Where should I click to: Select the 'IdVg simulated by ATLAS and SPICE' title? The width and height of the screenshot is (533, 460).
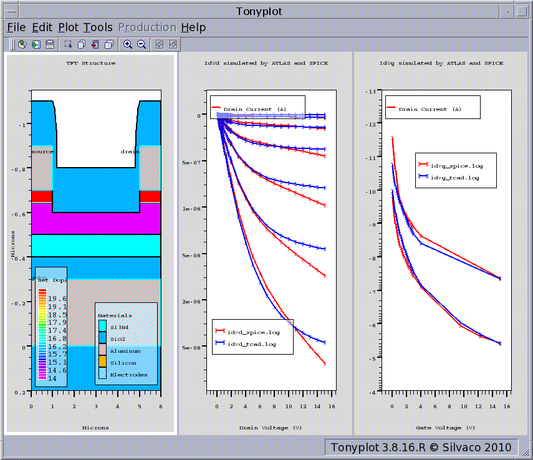tap(441, 63)
